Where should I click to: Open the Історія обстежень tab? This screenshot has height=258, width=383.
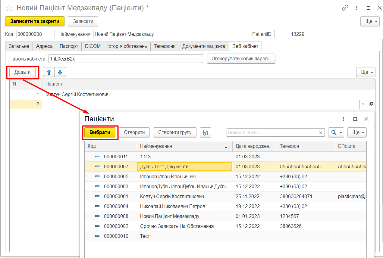tap(127, 46)
